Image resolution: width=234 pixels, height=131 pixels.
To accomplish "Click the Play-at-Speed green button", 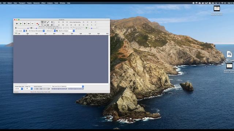I will [87, 28].
